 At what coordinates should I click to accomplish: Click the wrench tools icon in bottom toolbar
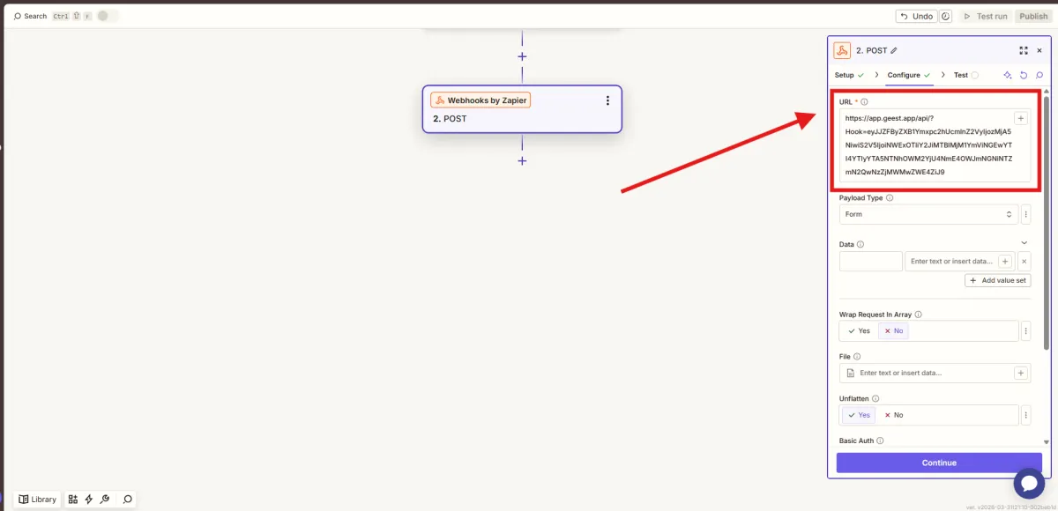click(x=105, y=499)
